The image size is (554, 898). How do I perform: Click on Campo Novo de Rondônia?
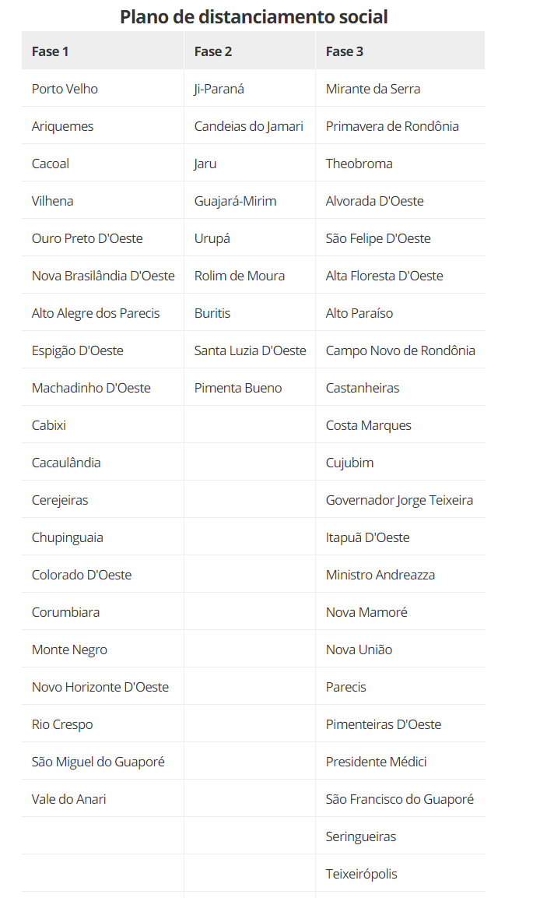point(400,350)
